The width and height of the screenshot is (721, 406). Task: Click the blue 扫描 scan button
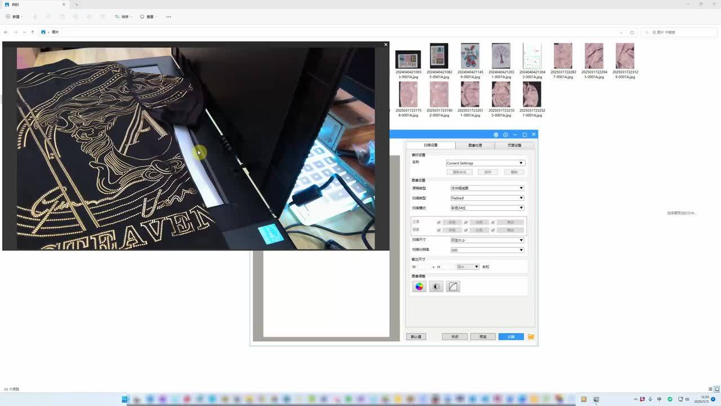click(511, 337)
